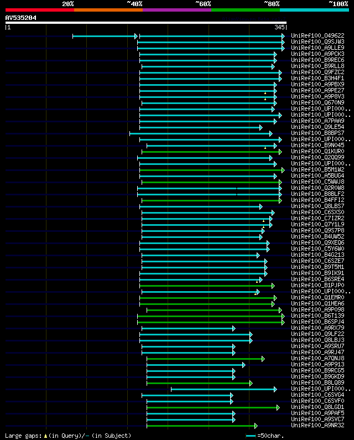The height and width of the screenshot is (440, 354).
Task: Select hit label UniRef100_Q9SJW3
Action: [x=317, y=42]
